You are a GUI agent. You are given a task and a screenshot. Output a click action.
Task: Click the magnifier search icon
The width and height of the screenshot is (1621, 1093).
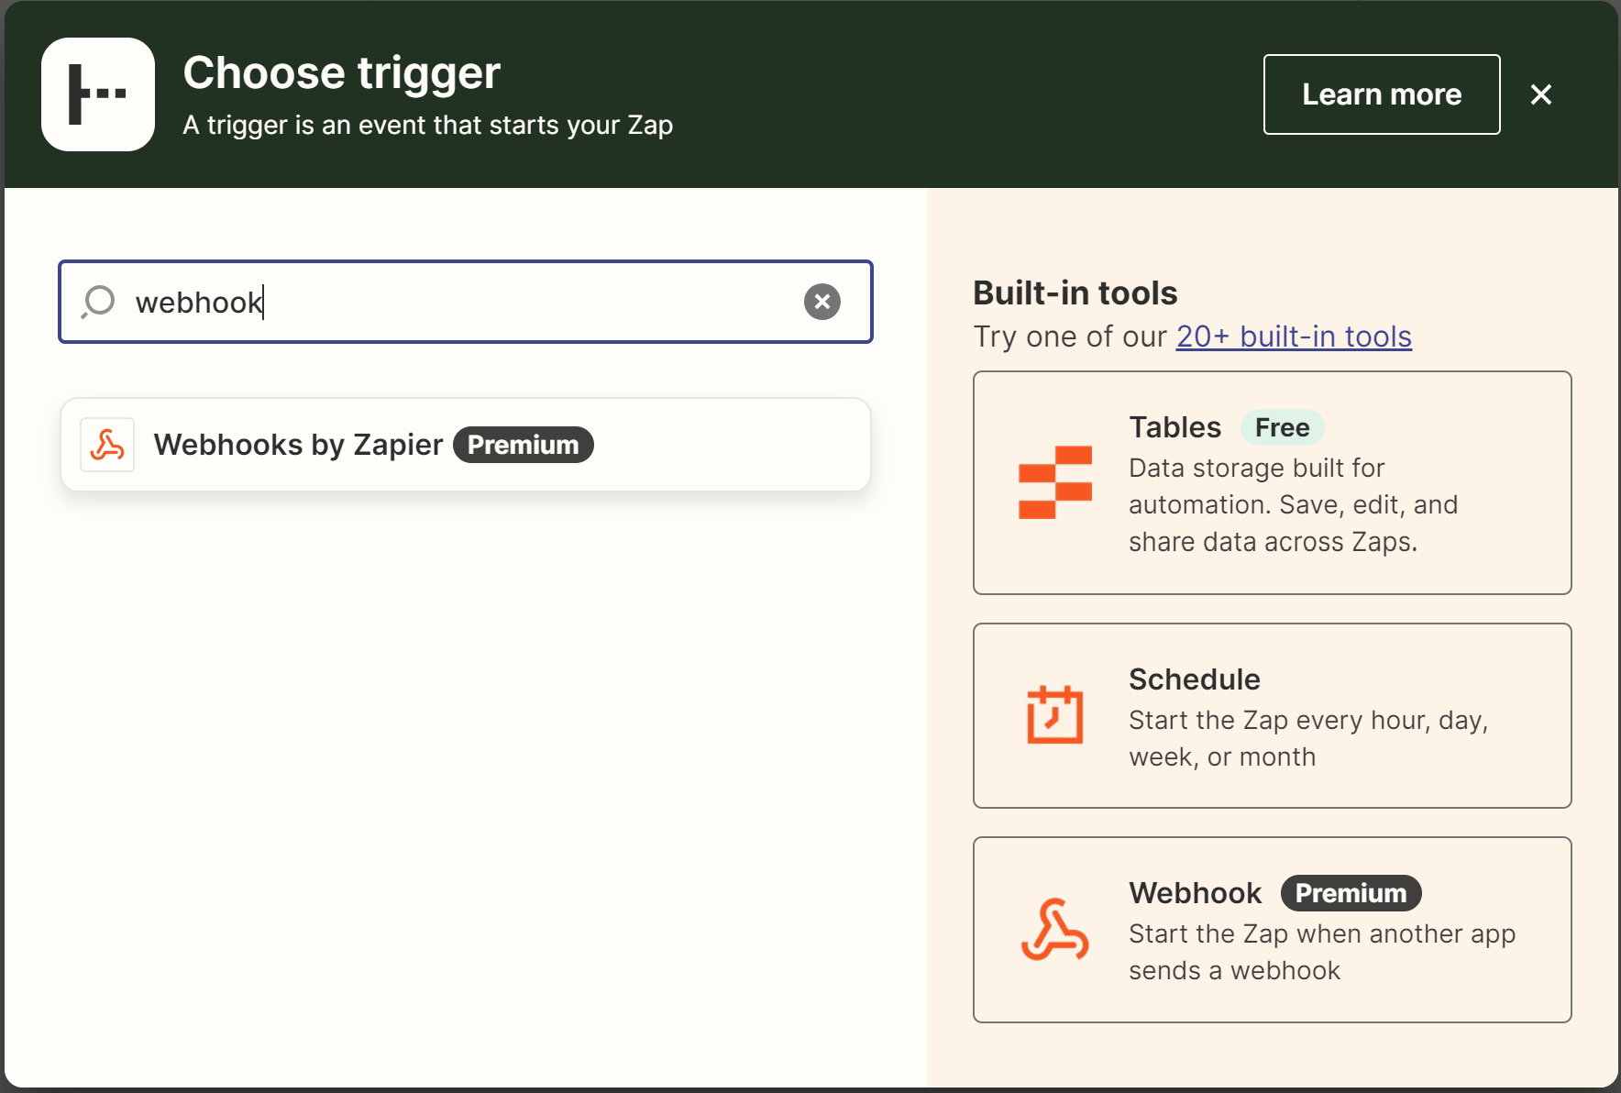click(x=98, y=302)
